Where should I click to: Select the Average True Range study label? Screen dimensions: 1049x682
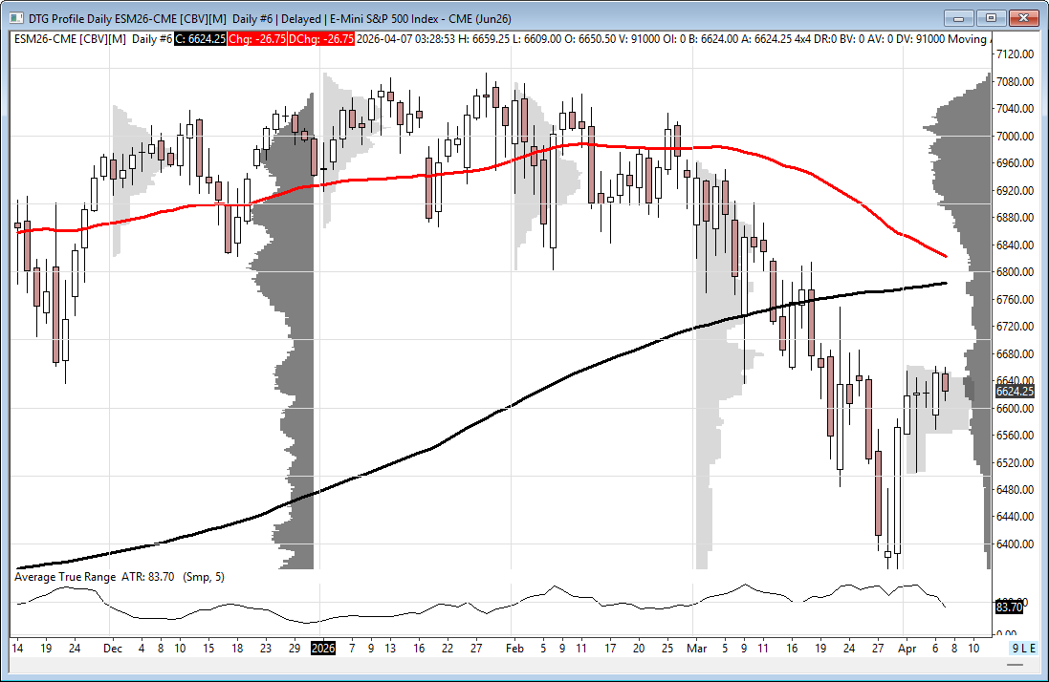point(64,577)
